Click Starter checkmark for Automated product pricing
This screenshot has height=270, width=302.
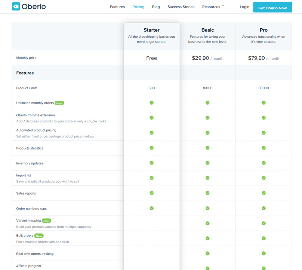152,133
